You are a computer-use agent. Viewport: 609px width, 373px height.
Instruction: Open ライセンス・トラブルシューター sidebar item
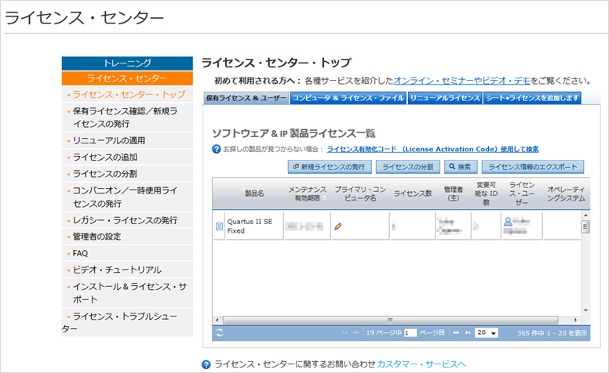[127, 323]
